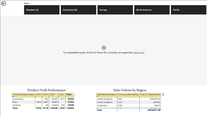
Task: Click Bikes total value 41352
Action: tap(71, 102)
